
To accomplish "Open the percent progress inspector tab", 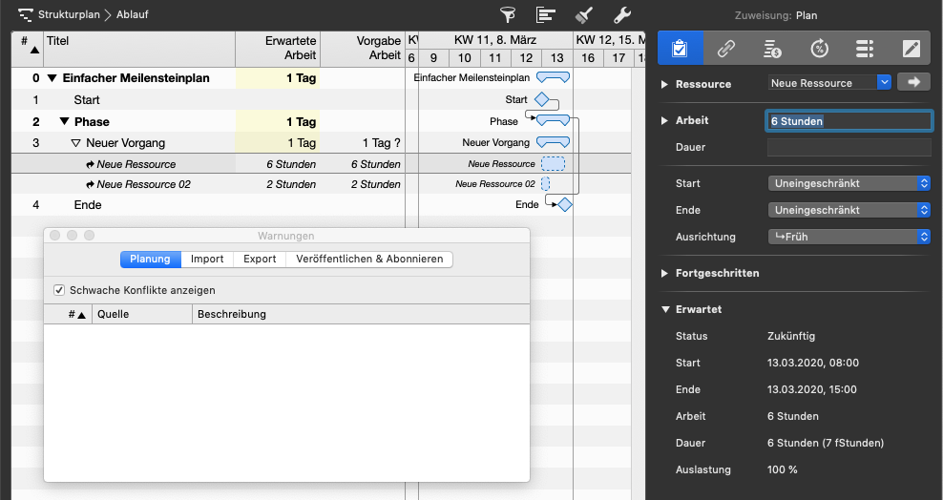I will pos(819,48).
